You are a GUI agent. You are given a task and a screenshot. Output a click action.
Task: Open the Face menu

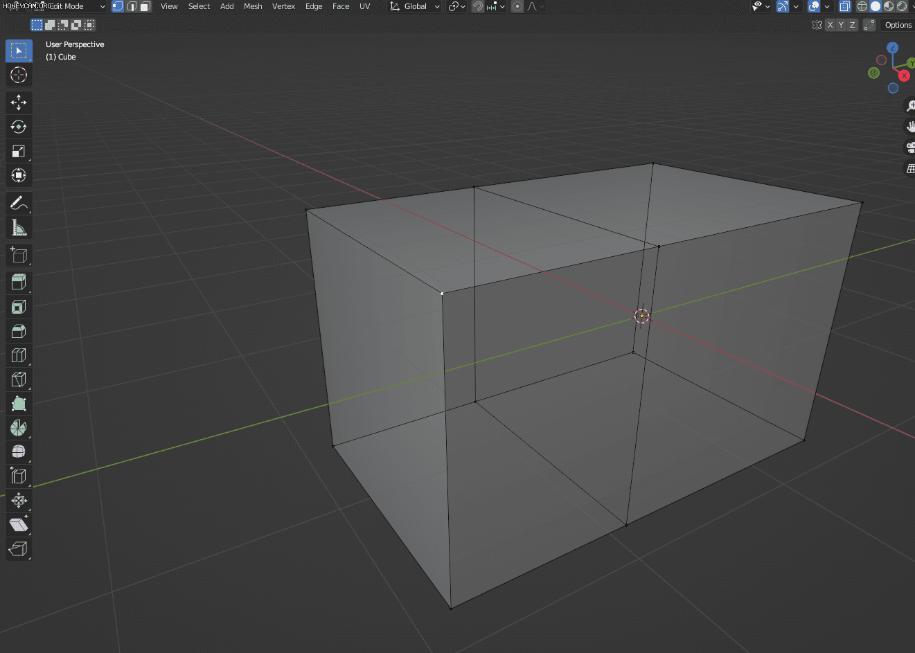[341, 6]
